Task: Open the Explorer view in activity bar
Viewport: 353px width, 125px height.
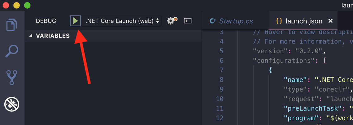Action: tap(12, 25)
